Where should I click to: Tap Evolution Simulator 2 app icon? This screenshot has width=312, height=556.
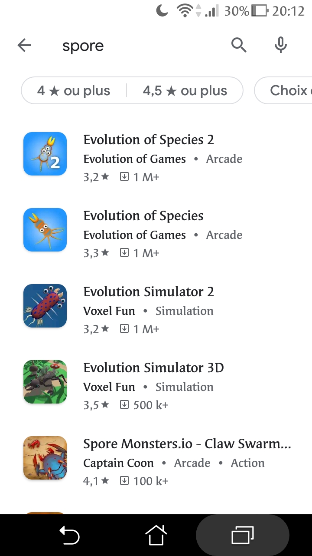tap(45, 306)
